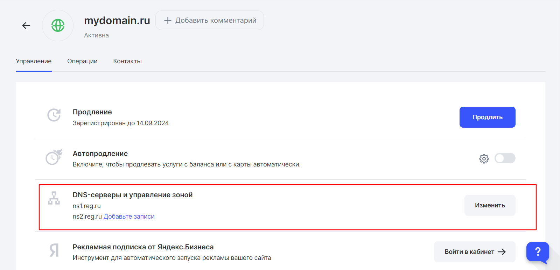Screen dimensions: 560x270
Task: Enable the Автопродление toggle switch
Action: click(x=505, y=158)
